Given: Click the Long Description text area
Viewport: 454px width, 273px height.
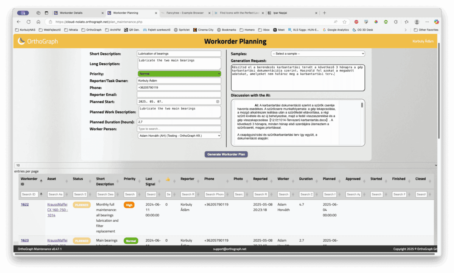Looking at the screenshot, I should pos(179,64).
